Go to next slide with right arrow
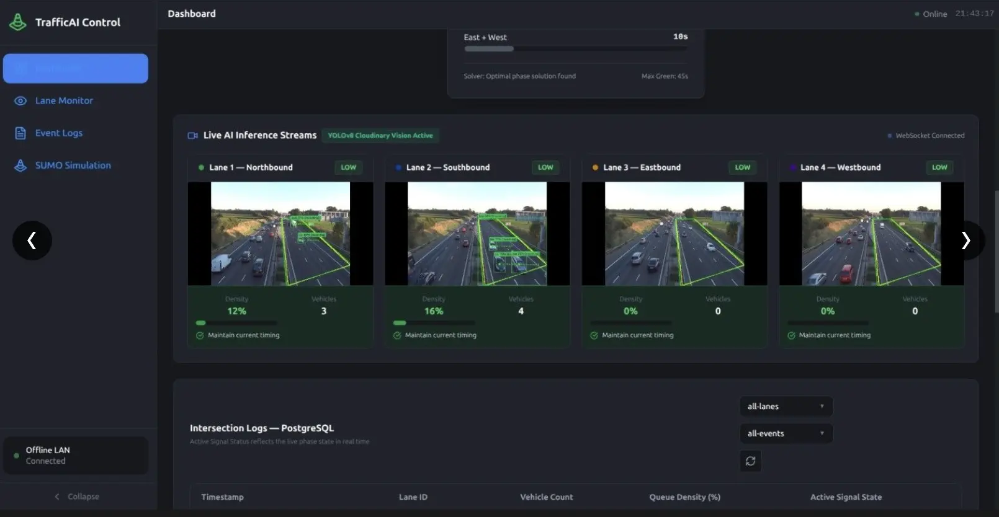This screenshot has width=999, height=517. (965, 240)
